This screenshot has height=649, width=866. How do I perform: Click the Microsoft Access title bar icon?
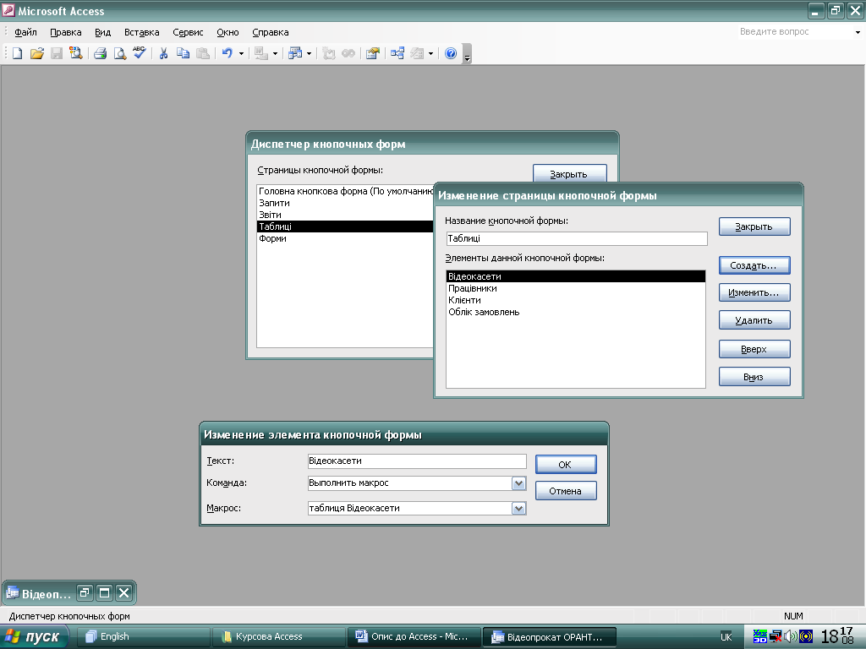tap(8, 10)
